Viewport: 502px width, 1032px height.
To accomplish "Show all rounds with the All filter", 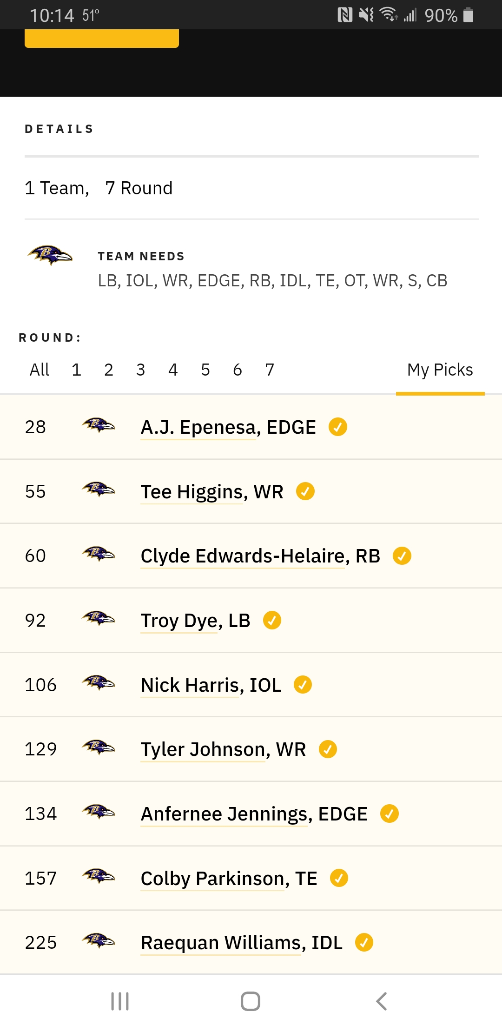I will point(40,370).
